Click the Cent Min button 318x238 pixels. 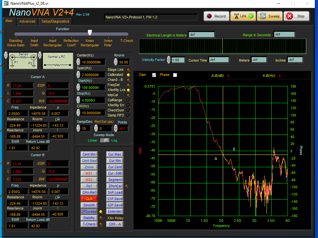click(x=89, y=154)
